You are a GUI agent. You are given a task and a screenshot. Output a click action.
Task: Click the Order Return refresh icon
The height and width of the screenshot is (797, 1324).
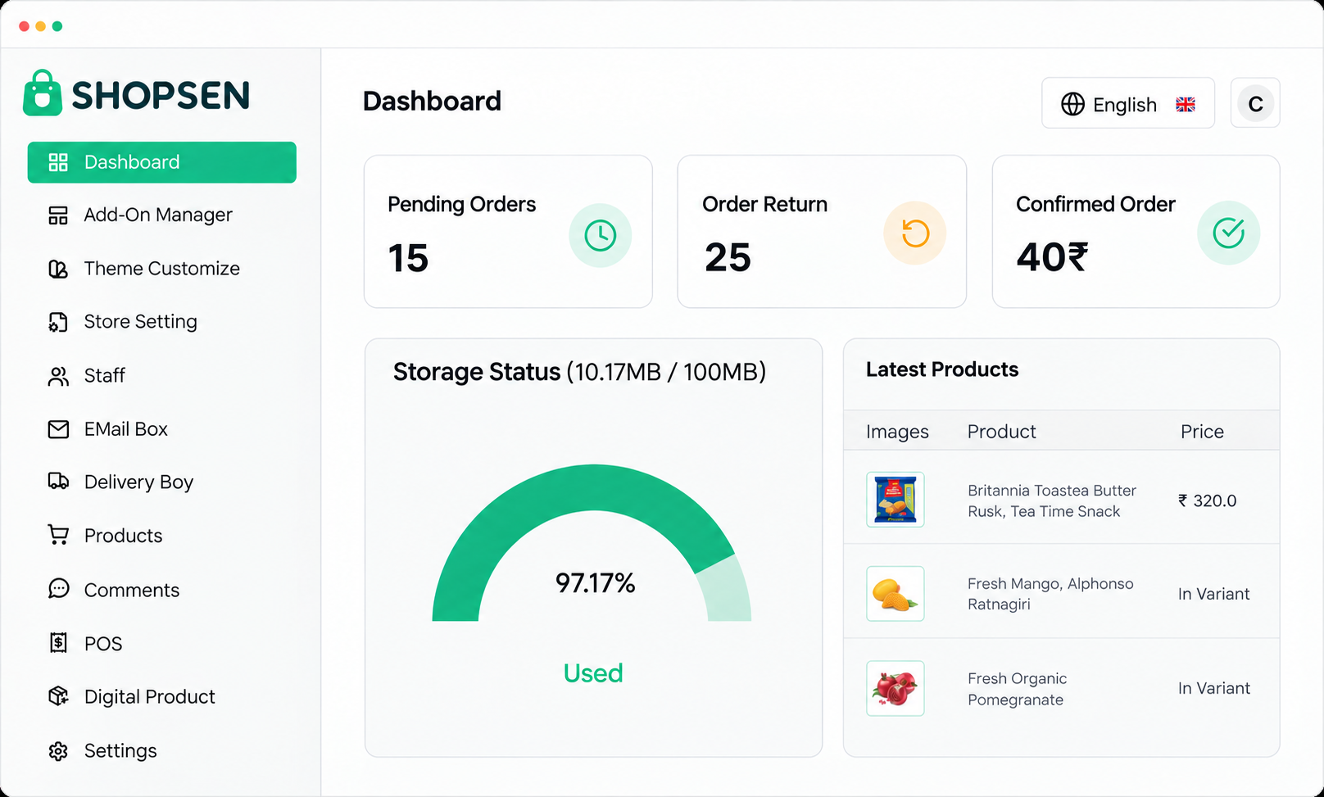[915, 233]
